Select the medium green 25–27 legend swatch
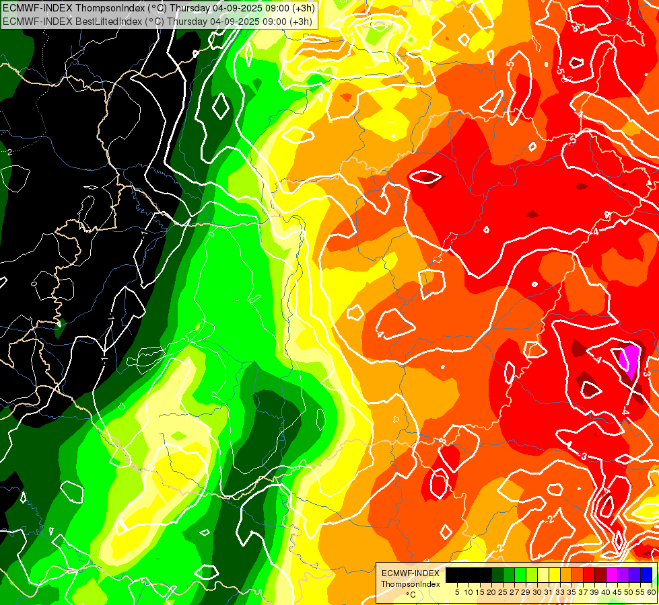 click(x=508, y=575)
